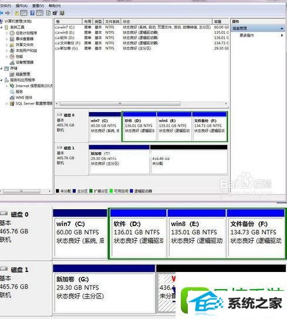Click the forward arrow toolbar icon
The height and width of the screenshot is (319, 287).
[8, 14]
